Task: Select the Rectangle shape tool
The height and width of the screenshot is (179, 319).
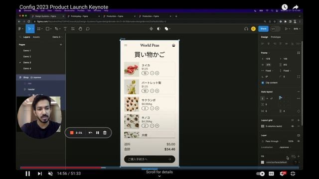Action: click(x=48, y=29)
